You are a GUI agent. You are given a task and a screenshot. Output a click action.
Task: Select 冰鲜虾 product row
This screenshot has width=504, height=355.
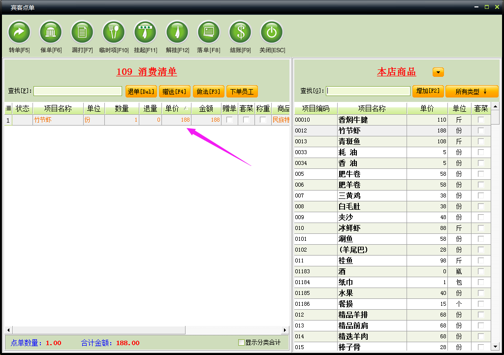pos(392,228)
